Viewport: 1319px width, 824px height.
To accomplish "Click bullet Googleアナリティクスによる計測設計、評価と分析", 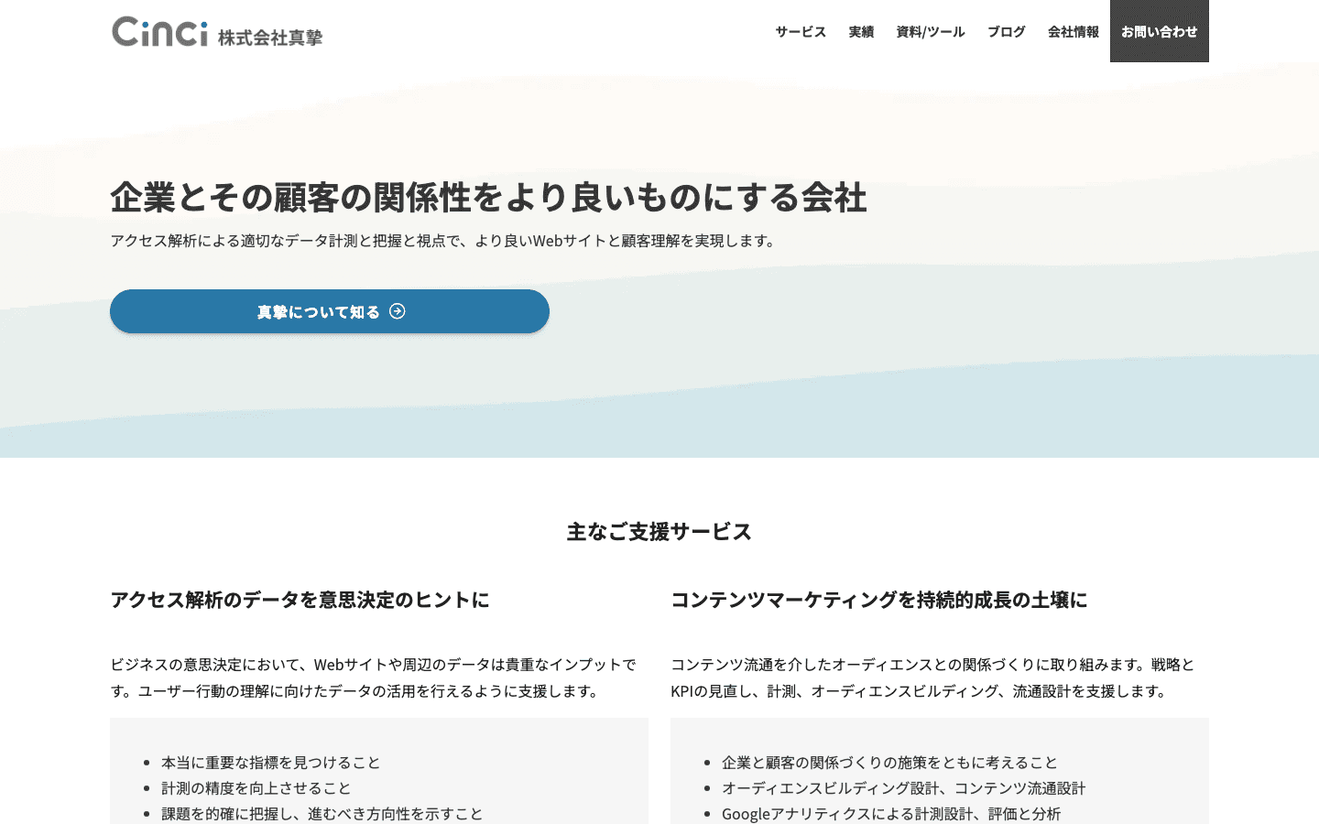I will (891, 814).
